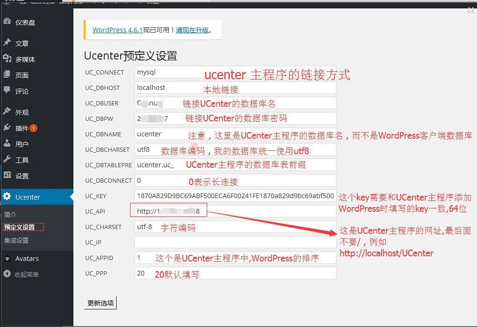This screenshot has height=327, width=477.
Task: Open the 集成设置 submenu entry
Action: point(16,240)
